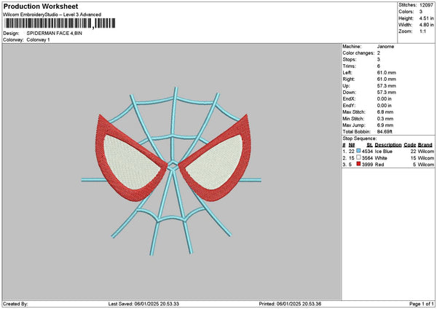
Task: Click the Spiderman face embroidery design preview
Action: tap(172, 171)
